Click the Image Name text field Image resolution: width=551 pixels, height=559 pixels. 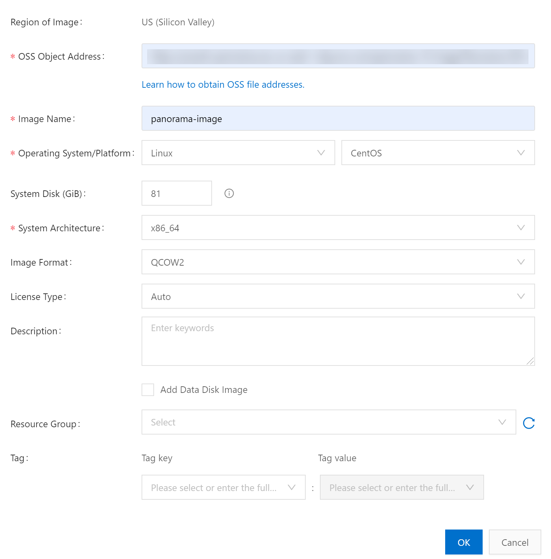coord(338,119)
